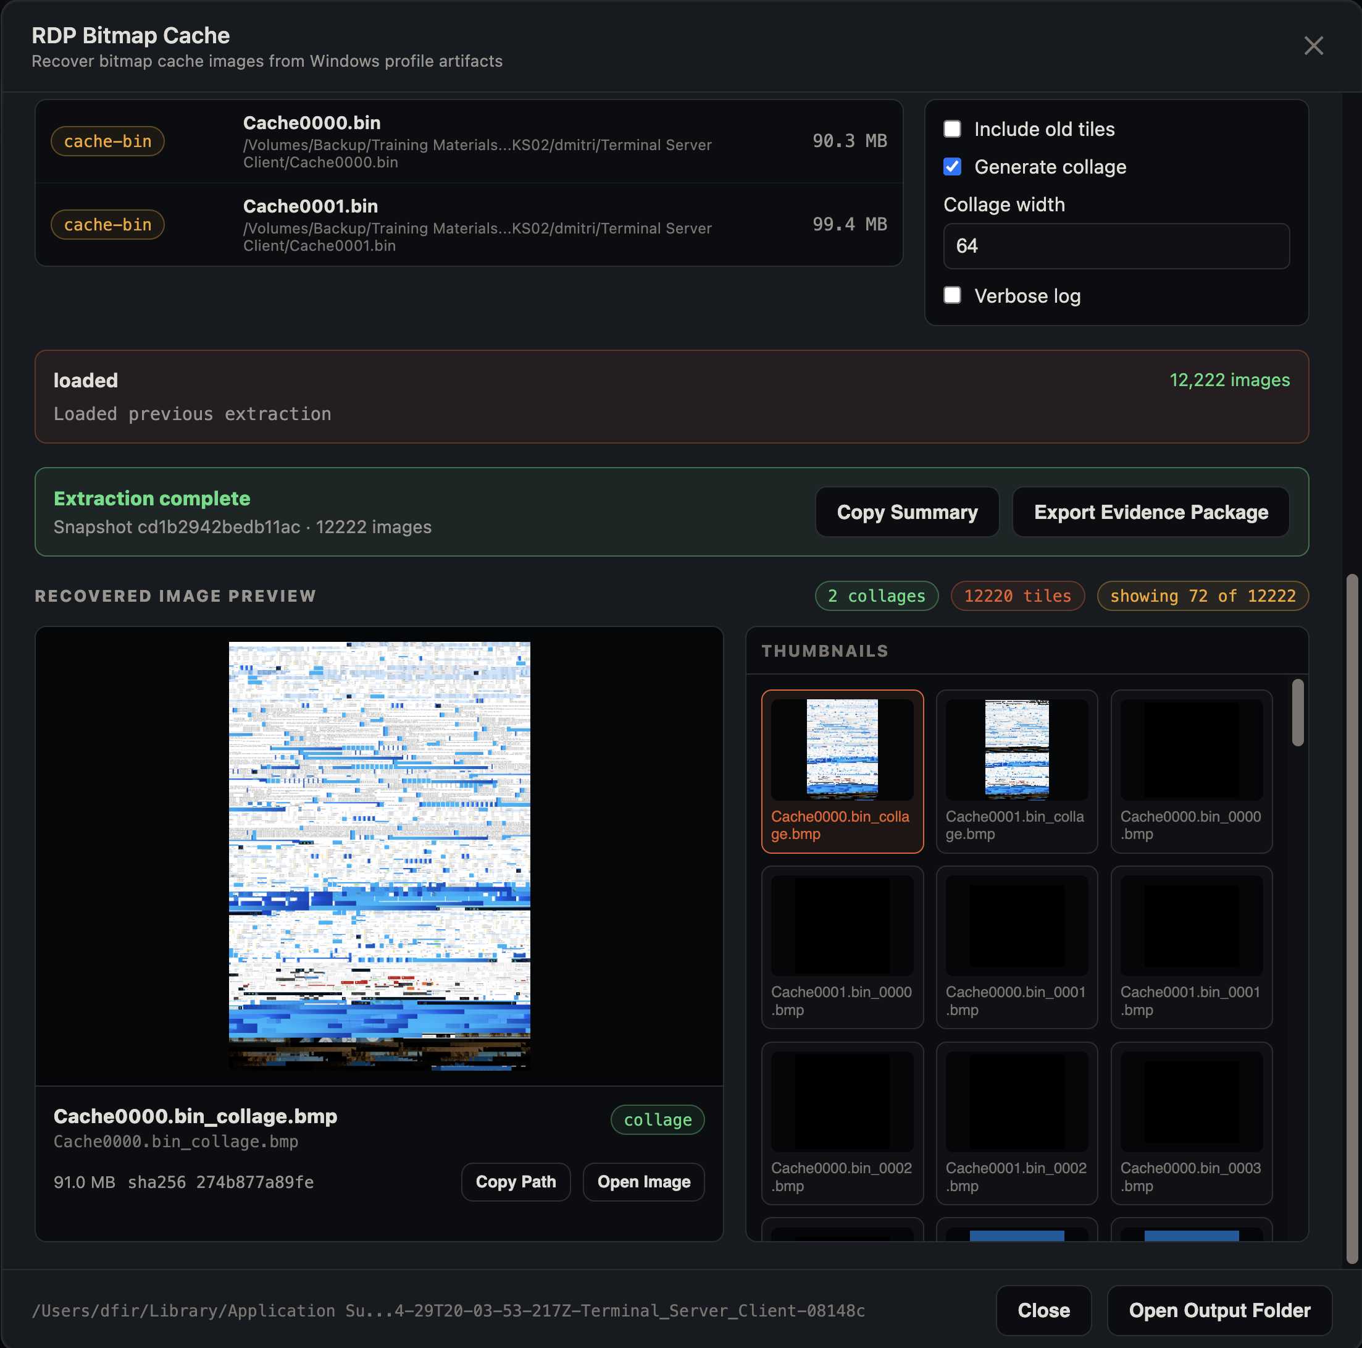Viewport: 1362px width, 1348px height.
Task: Close the RDP Bitmap Cache dialog with X
Action: (1313, 46)
